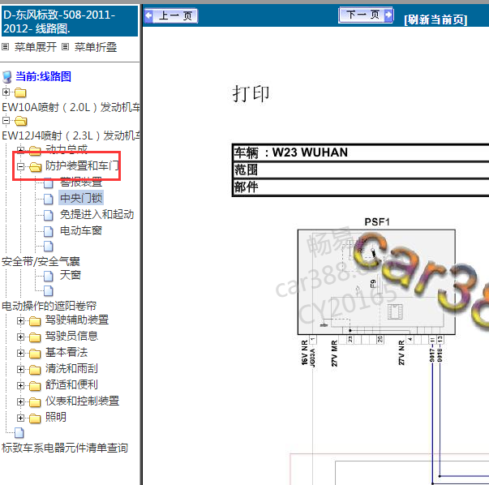The height and width of the screenshot is (485, 489).
Task: Click the D-东风标致-508-2011-2012-线路图 title
Action: pos(69,21)
